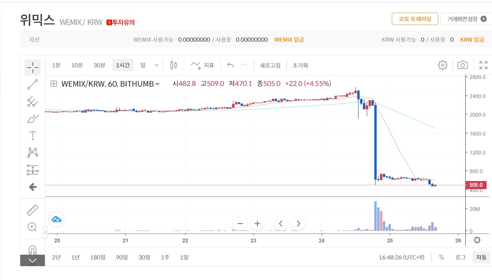The image size is (492, 280).
Task: Open 오토 트레이딩 auto trading
Action: pos(415,19)
